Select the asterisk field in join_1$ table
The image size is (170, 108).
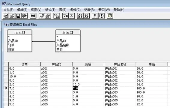pos(9,37)
